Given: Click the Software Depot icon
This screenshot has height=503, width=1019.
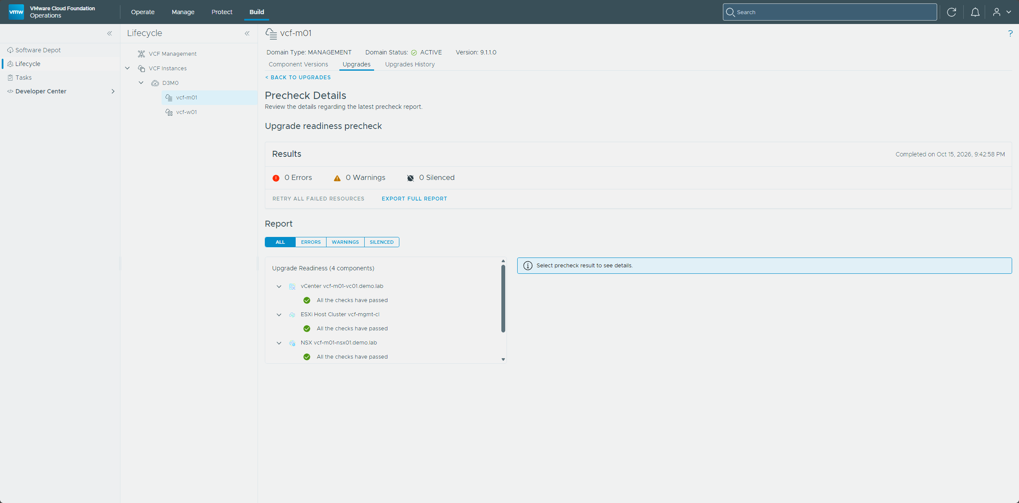Looking at the screenshot, I should coord(10,50).
